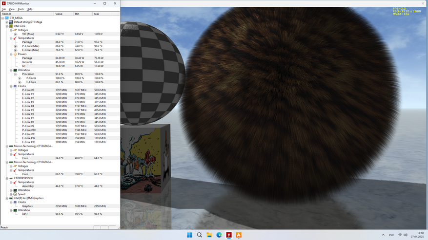Expand the P-Cores (Max) temperature entry
428x240 pixels.
click(x=15, y=46)
